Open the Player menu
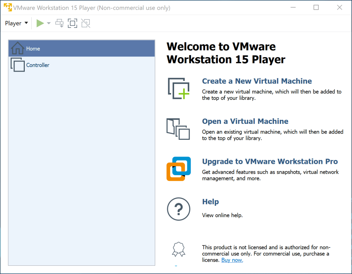 coord(13,23)
